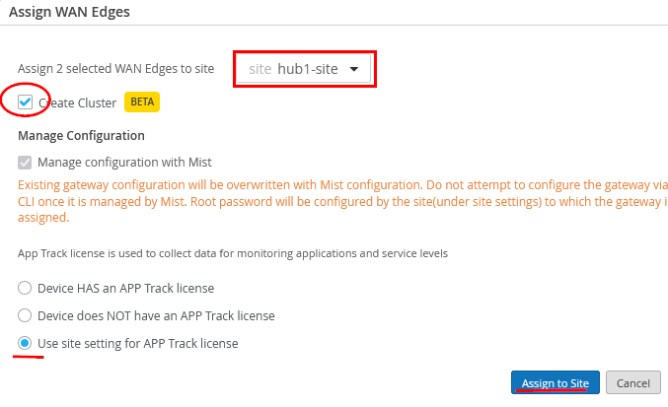Screen dimensions: 668x407
Task: Select the Use site setting radio button
Action: pos(26,344)
